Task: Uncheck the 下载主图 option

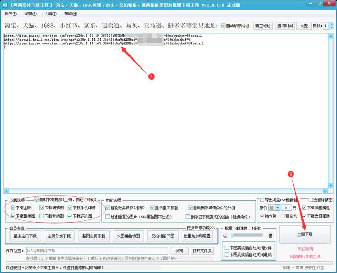Action: [x=13, y=208]
